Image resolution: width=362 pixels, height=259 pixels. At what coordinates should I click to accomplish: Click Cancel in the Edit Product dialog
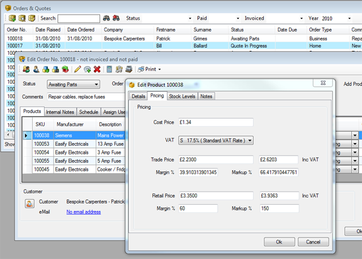point(313,242)
